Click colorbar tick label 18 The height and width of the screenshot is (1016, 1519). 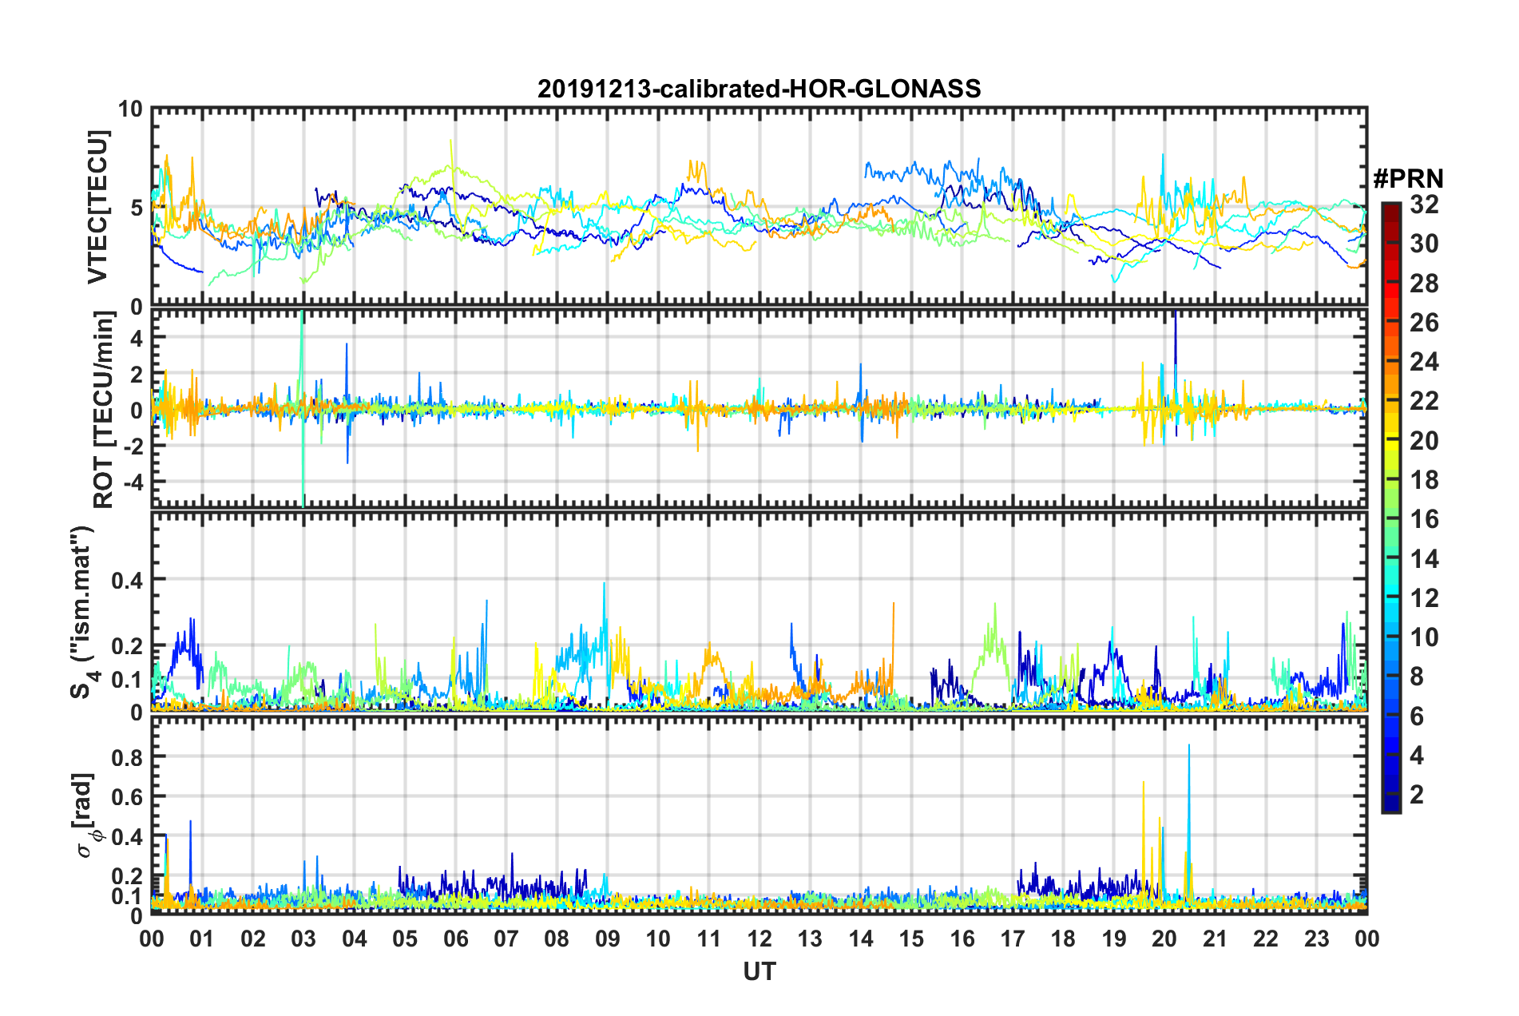(x=1424, y=480)
